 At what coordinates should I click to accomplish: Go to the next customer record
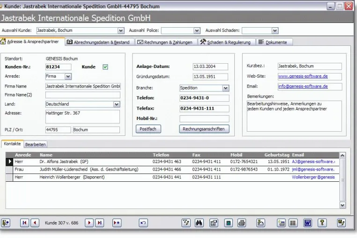click(x=89, y=223)
